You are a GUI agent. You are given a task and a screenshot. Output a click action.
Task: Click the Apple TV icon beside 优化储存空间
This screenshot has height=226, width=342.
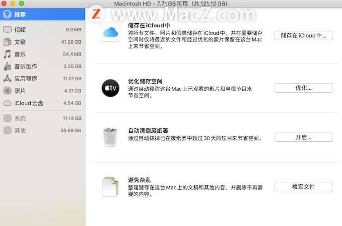point(110,88)
